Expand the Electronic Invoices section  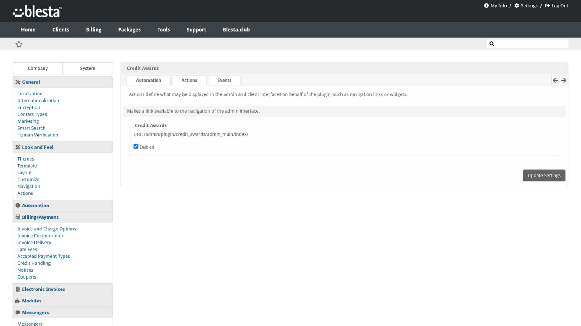(x=63, y=289)
